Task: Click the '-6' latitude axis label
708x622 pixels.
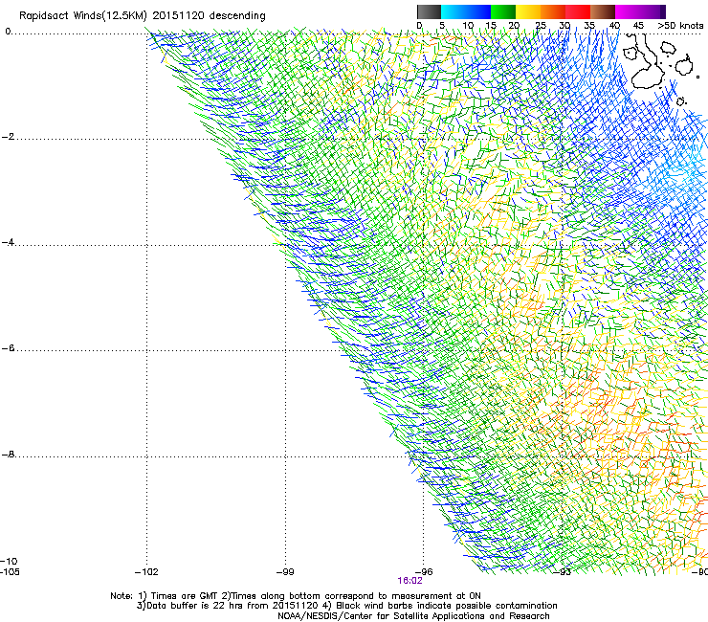Action: [8, 348]
